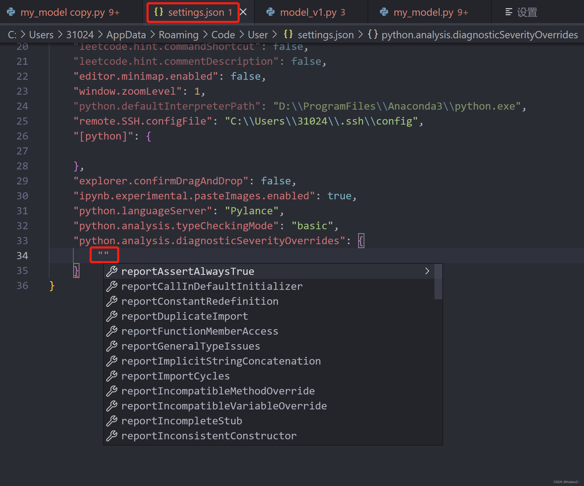This screenshot has width=584, height=486.
Task: Click the wrench icon beside reportImportCycles
Action: point(112,376)
